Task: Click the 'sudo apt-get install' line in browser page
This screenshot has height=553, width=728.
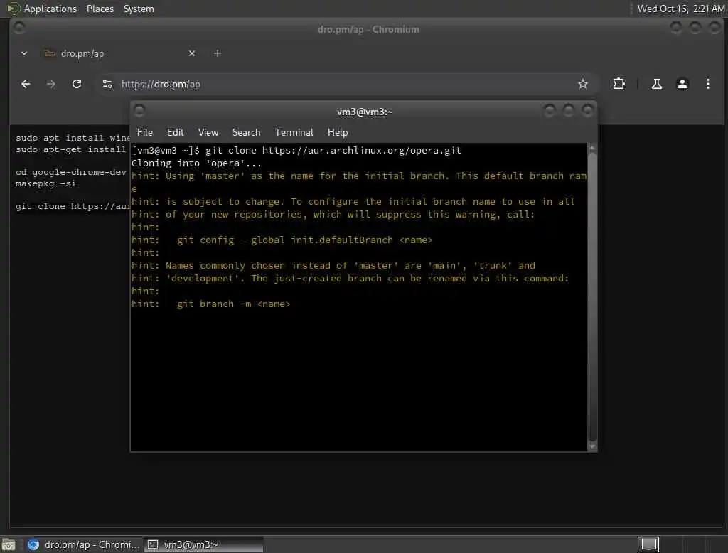Action: pos(70,149)
